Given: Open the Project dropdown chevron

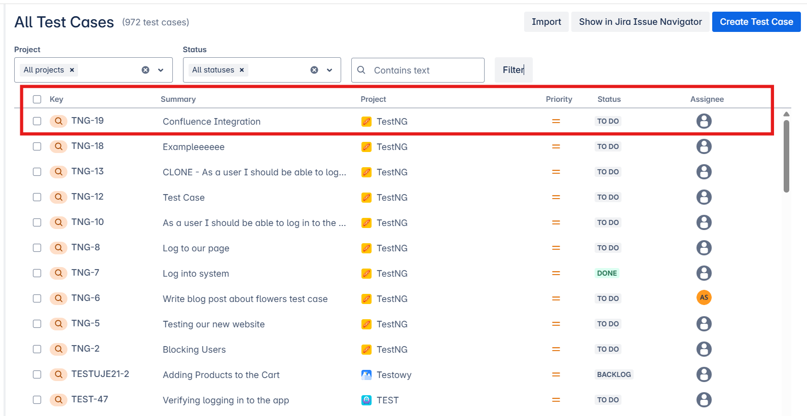Looking at the screenshot, I should pyautogui.click(x=161, y=70).
